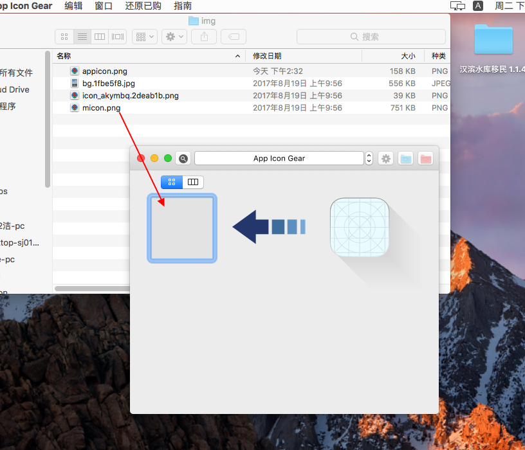Open App Icon Gear settings gear button

point(385,159)
